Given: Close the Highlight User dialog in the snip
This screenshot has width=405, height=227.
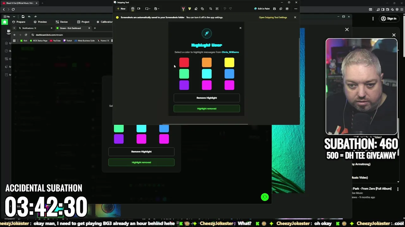Looking at the screenshot, I should click(x=240, y=28).
